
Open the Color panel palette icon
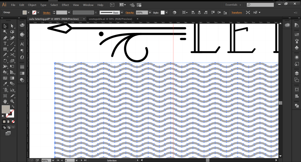click(22, 25)
